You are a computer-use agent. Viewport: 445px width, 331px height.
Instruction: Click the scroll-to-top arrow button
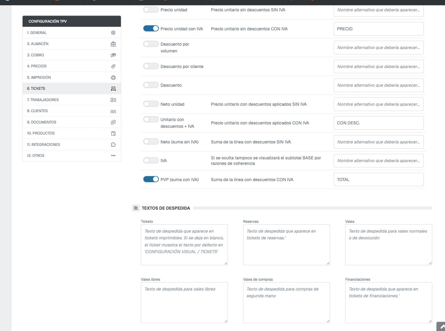point(441,327)
